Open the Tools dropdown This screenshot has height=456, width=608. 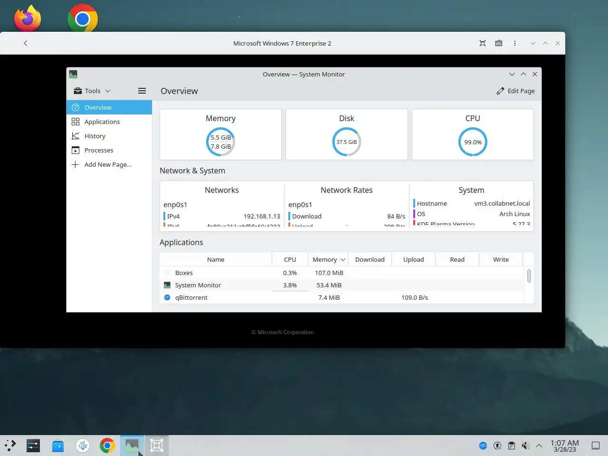pos(93,91)
